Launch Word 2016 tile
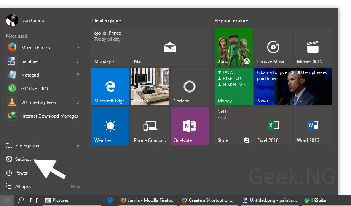The height and width of the screenshot is (206, 351). pos(313,126)
